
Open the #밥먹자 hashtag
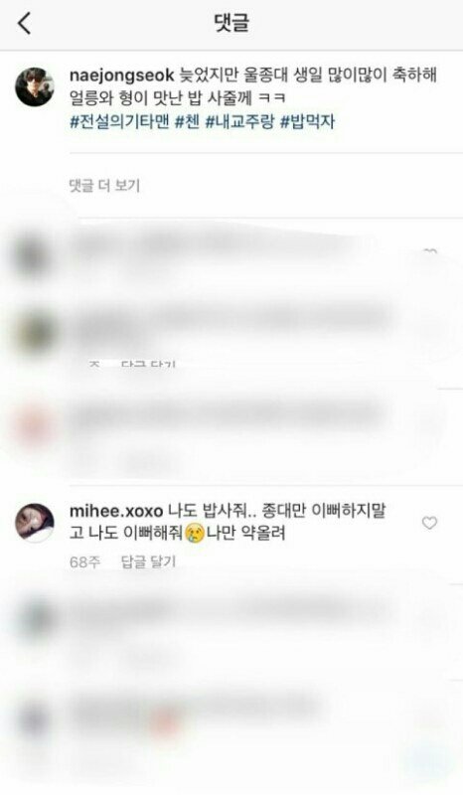(x=307, y=122)
